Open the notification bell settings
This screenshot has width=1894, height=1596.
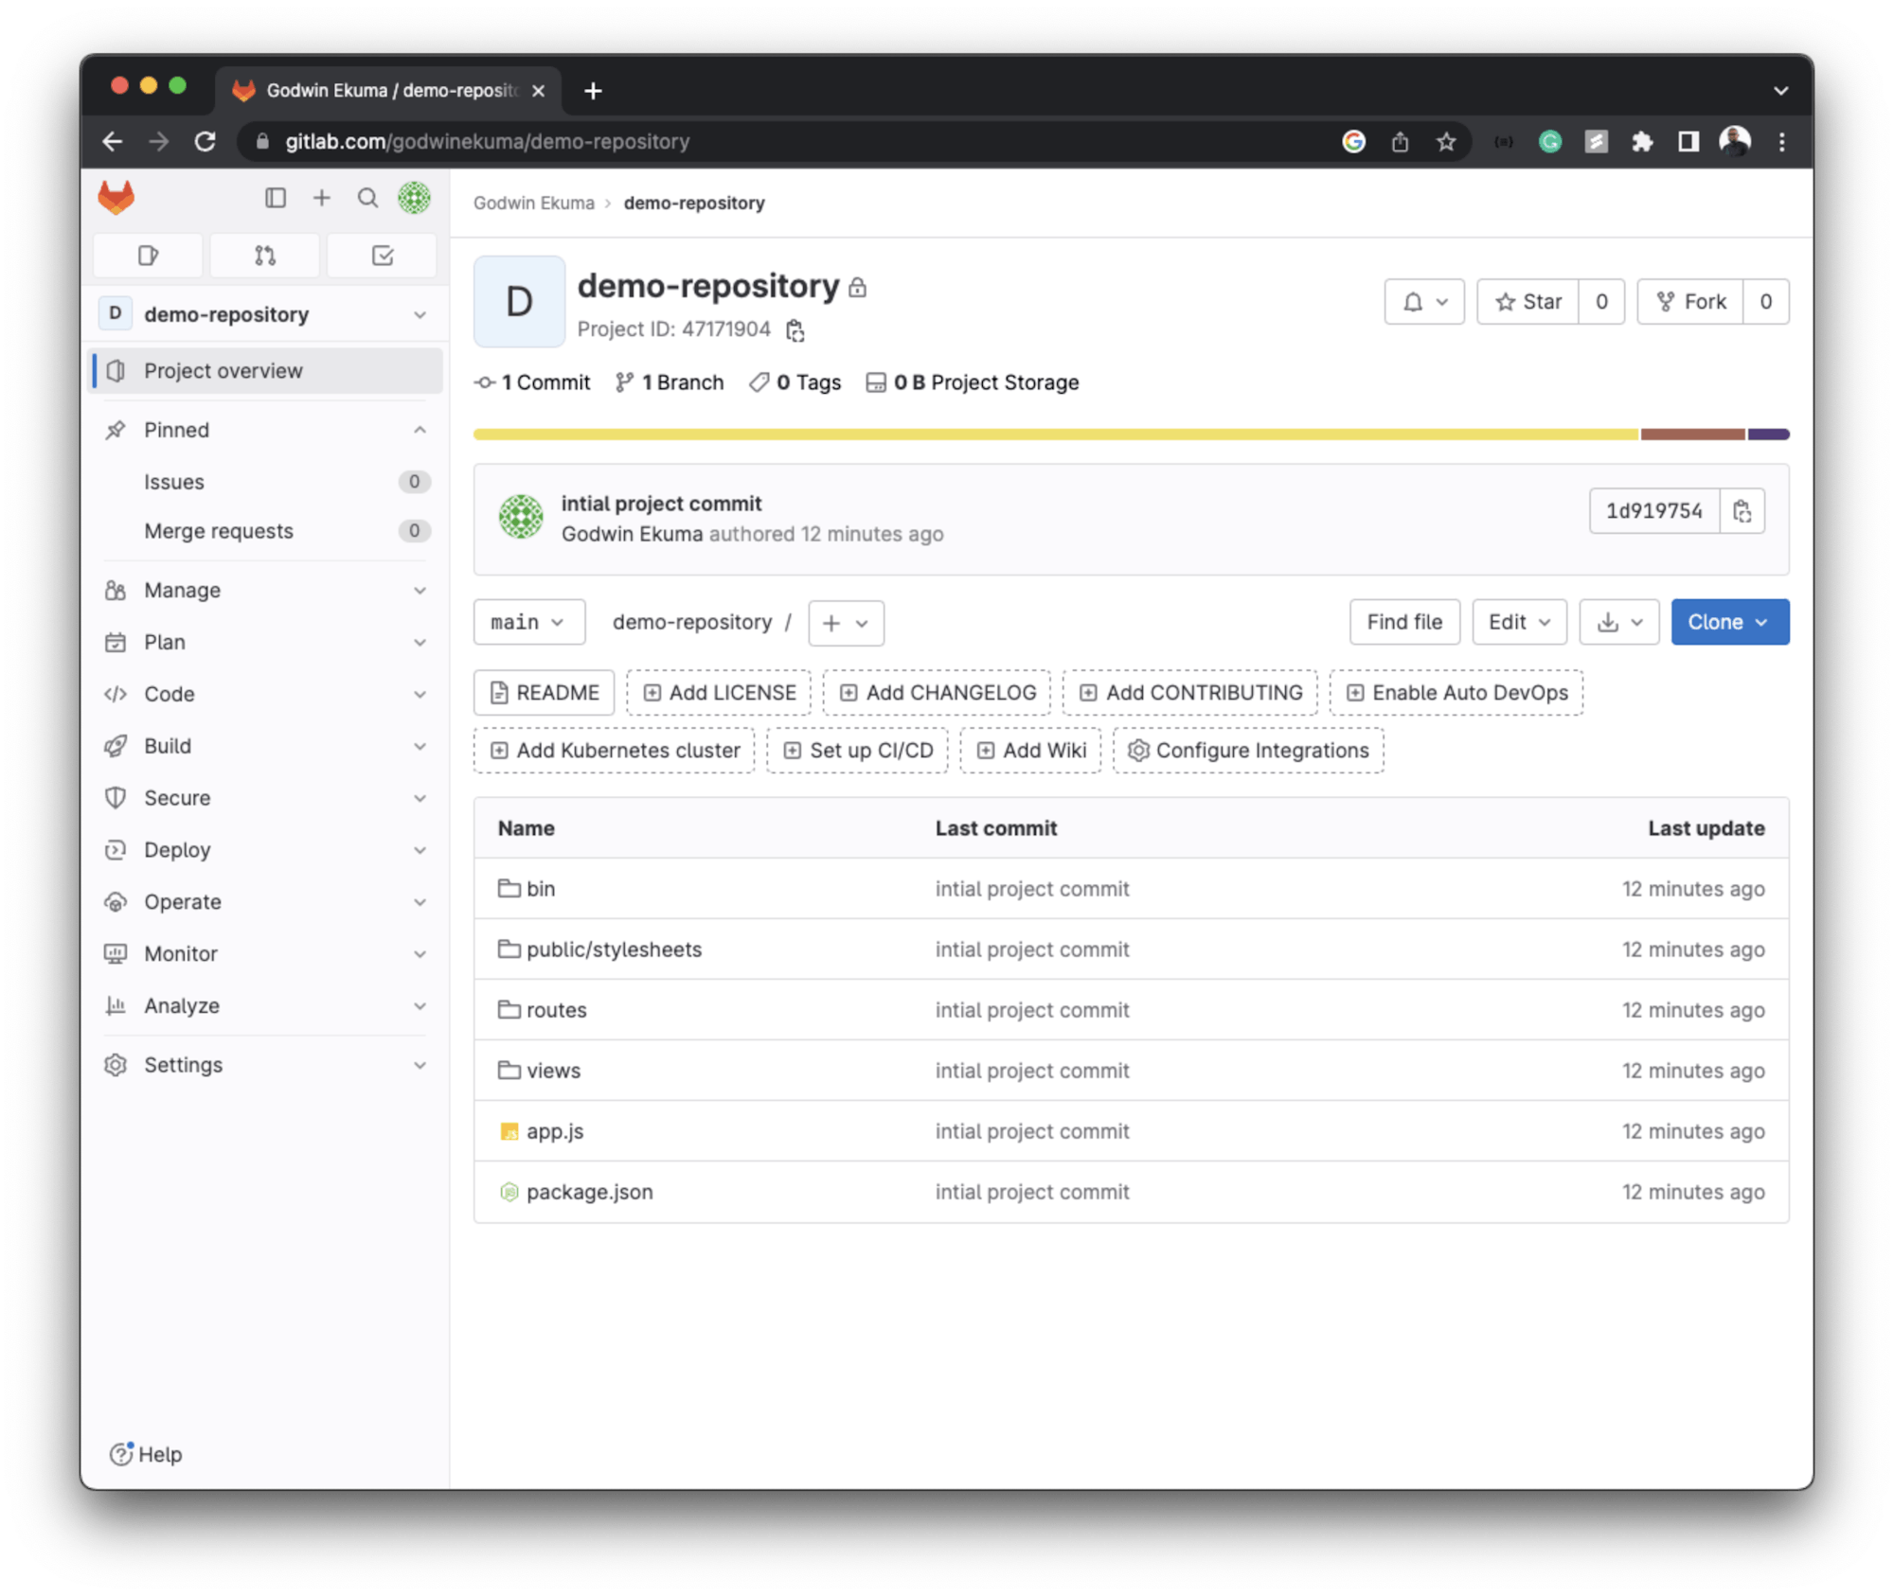coord(1423,302)
